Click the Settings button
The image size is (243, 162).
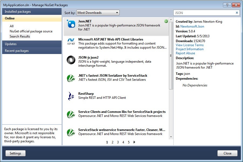pyautogui.click(x=15, y=153)
